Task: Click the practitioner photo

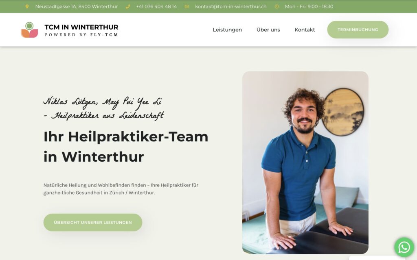Action: 305,162
